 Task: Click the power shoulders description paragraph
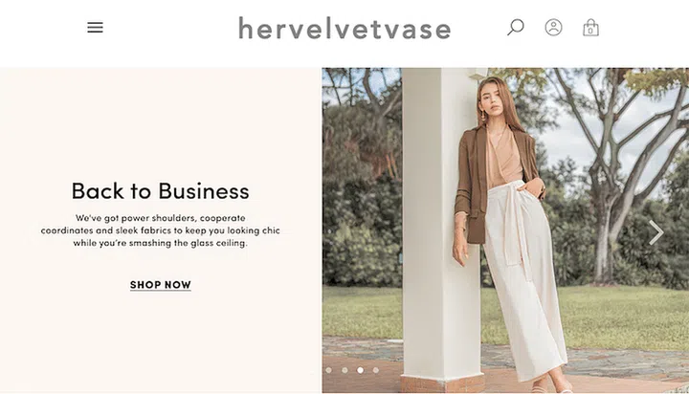161,230
